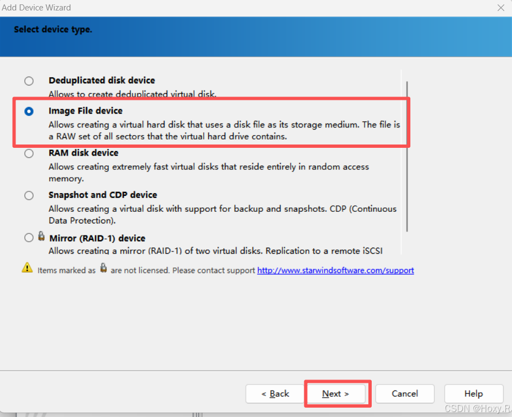This screenshot has height=417, width=512.
Task: Click the lock icon beside Mirror (RAID-1)
Action: pyautogui.click(x=41, y=236)
